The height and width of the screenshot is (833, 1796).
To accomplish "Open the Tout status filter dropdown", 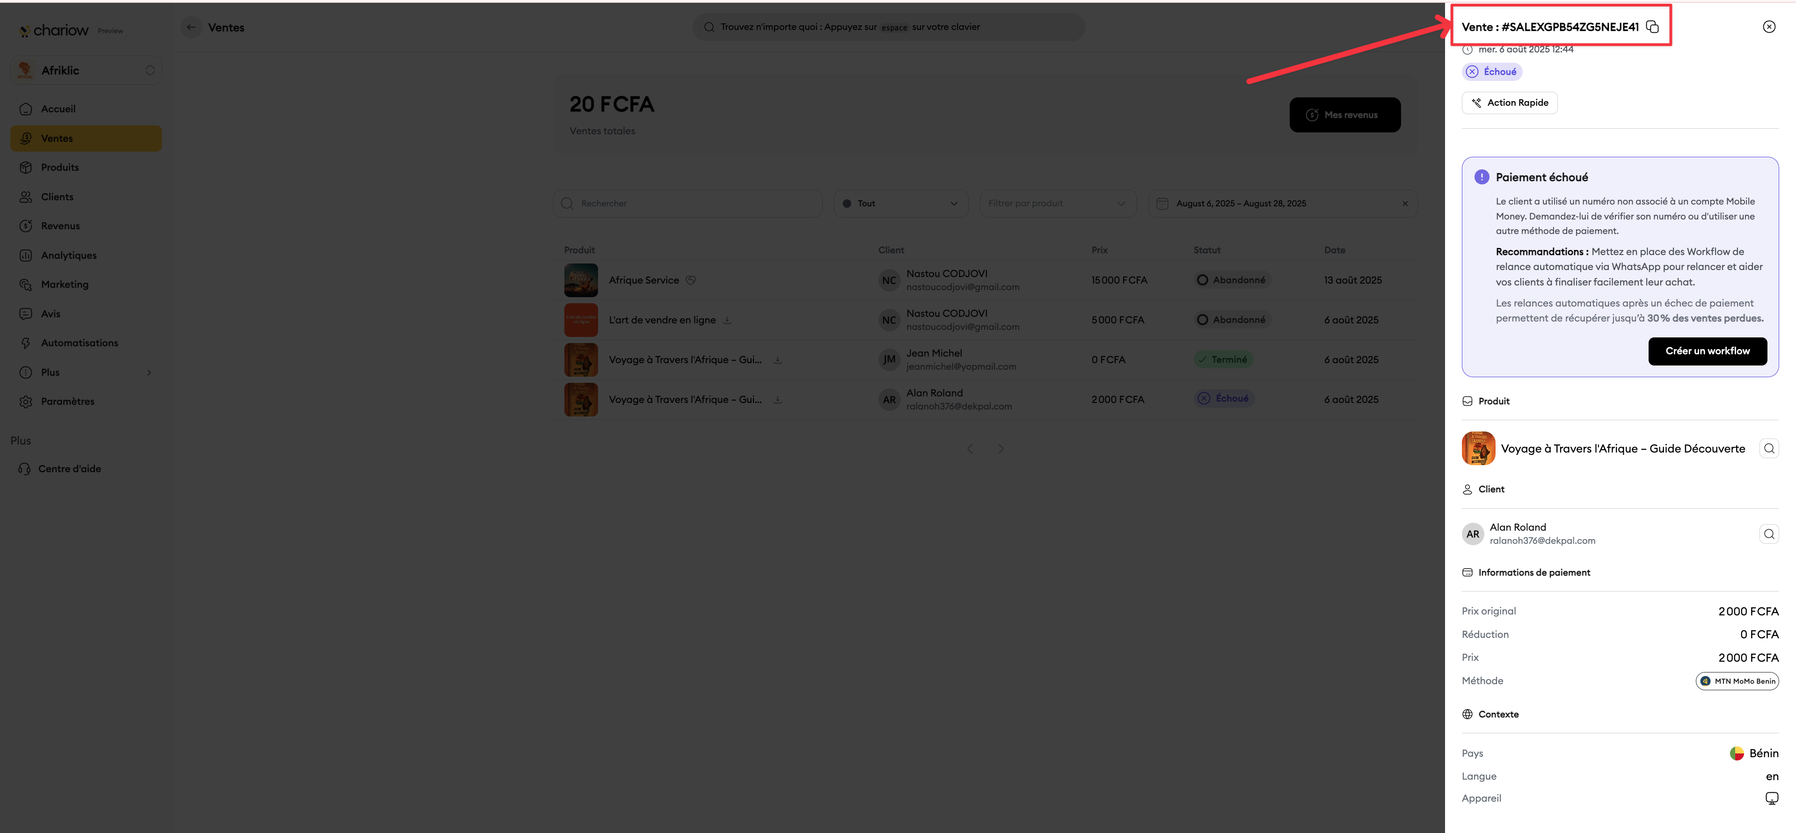I will (900, 204).
